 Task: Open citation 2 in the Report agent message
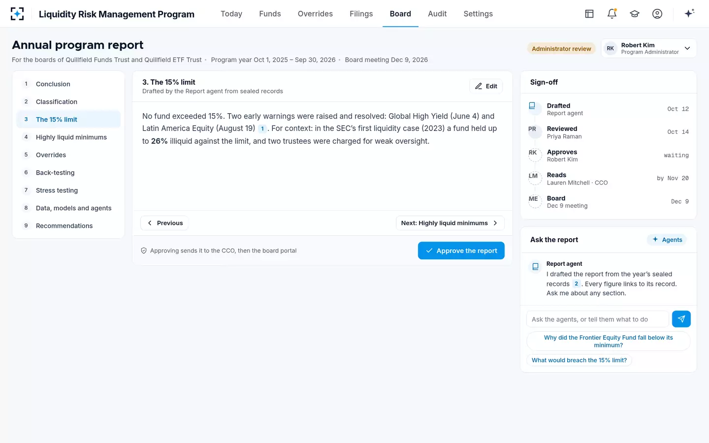576,284
